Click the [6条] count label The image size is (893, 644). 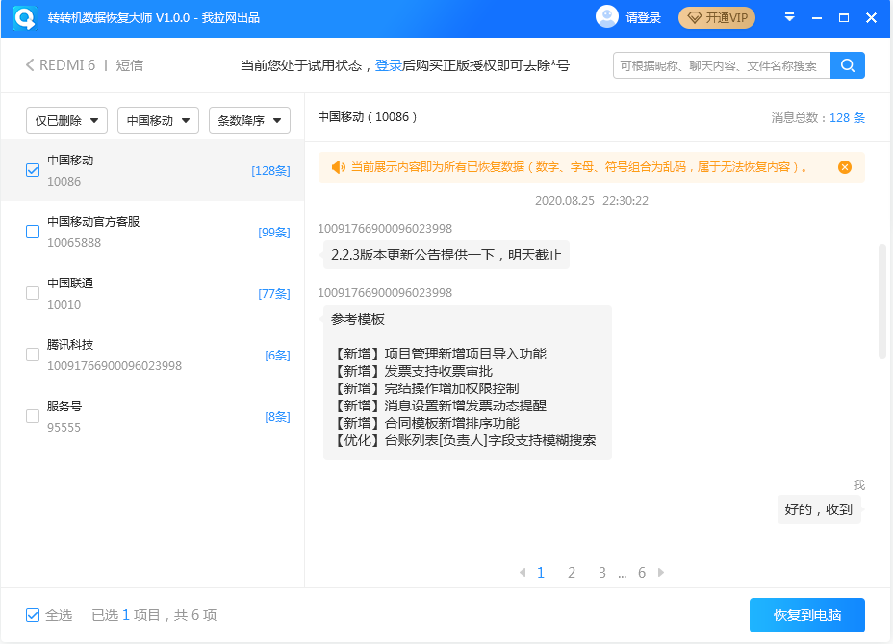tap(277, 355)
